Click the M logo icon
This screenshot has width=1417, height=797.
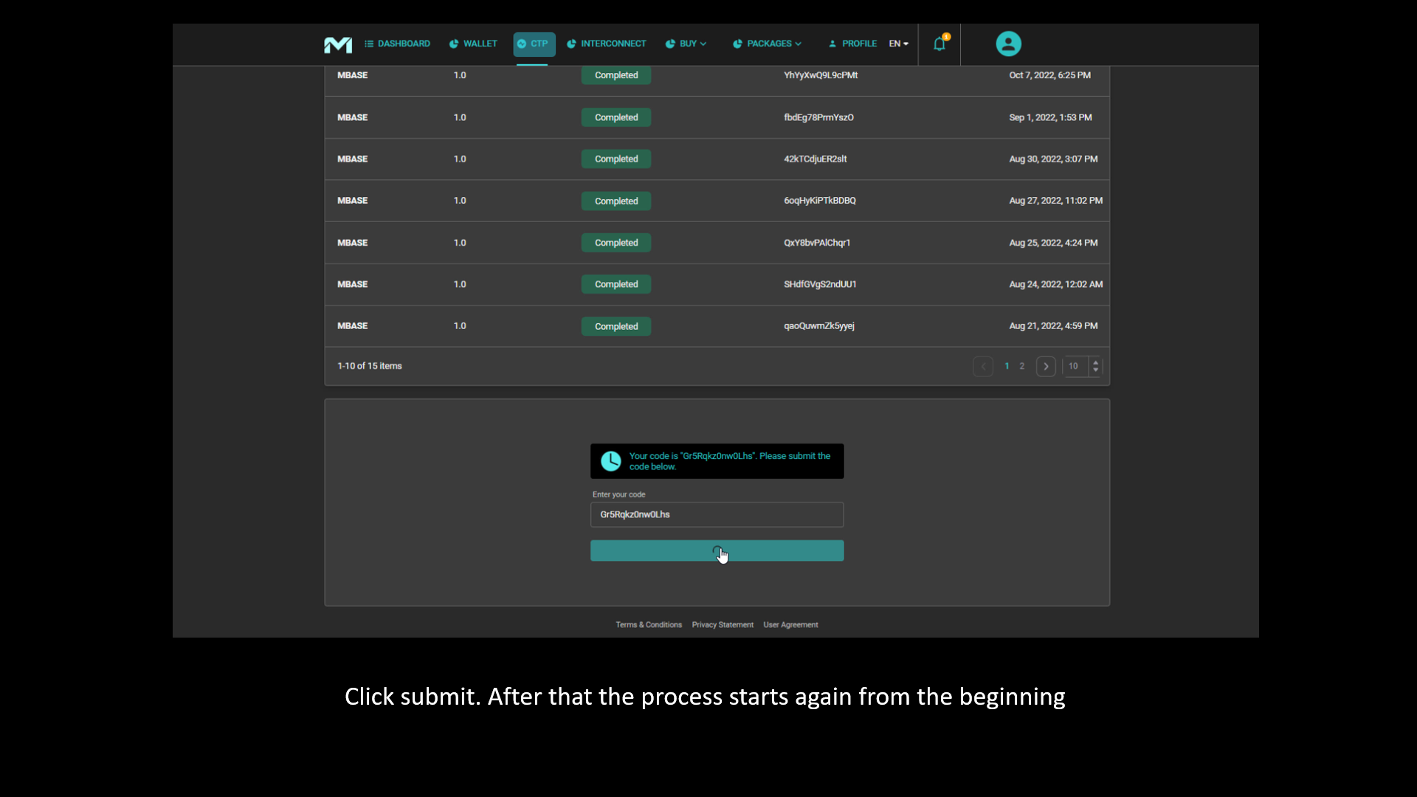(338, 44)
